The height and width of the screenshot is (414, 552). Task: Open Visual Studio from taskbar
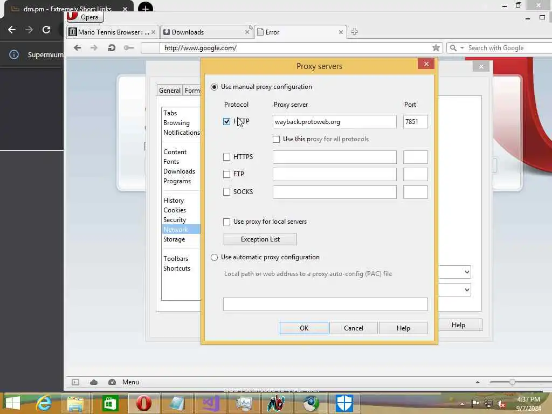[211, 403]
